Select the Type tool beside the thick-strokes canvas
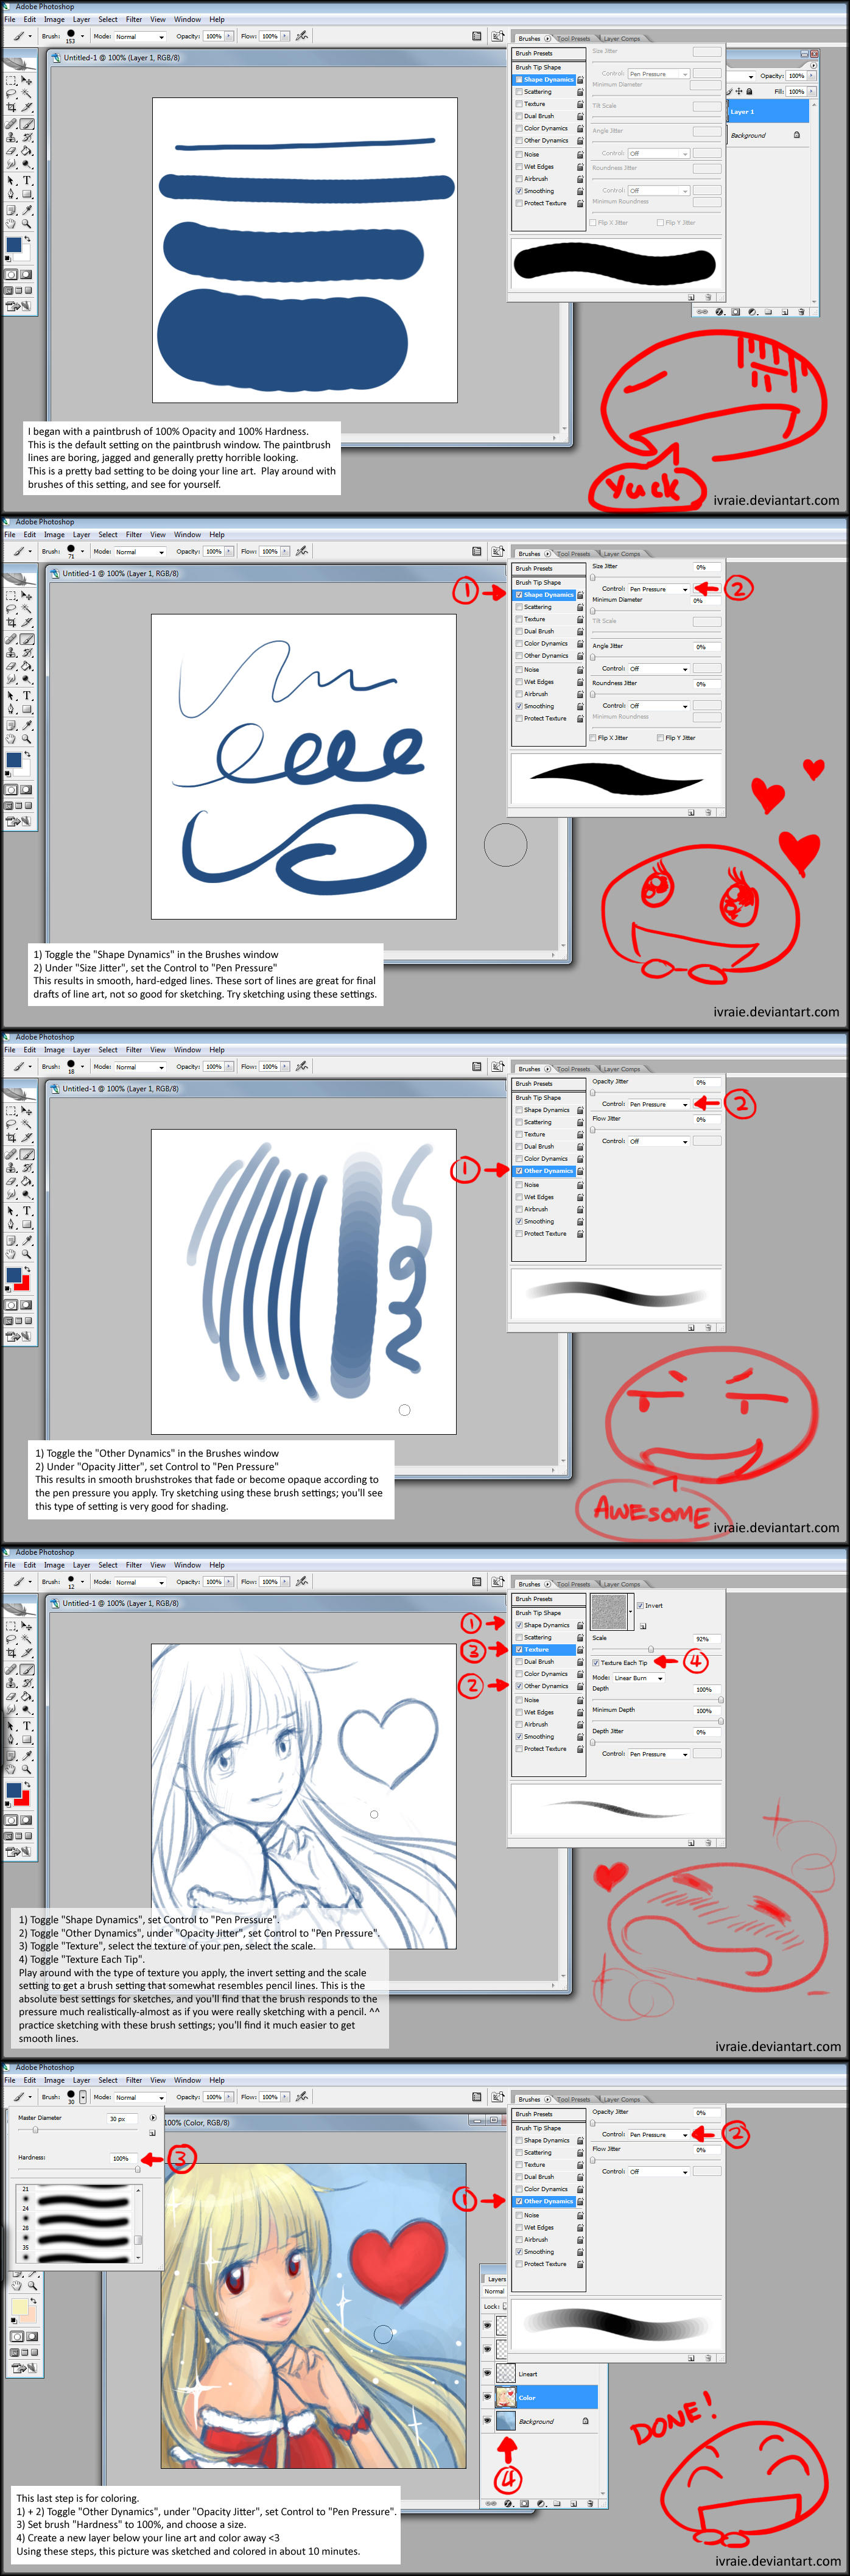850x2576 pixels. tap(27, 180)
